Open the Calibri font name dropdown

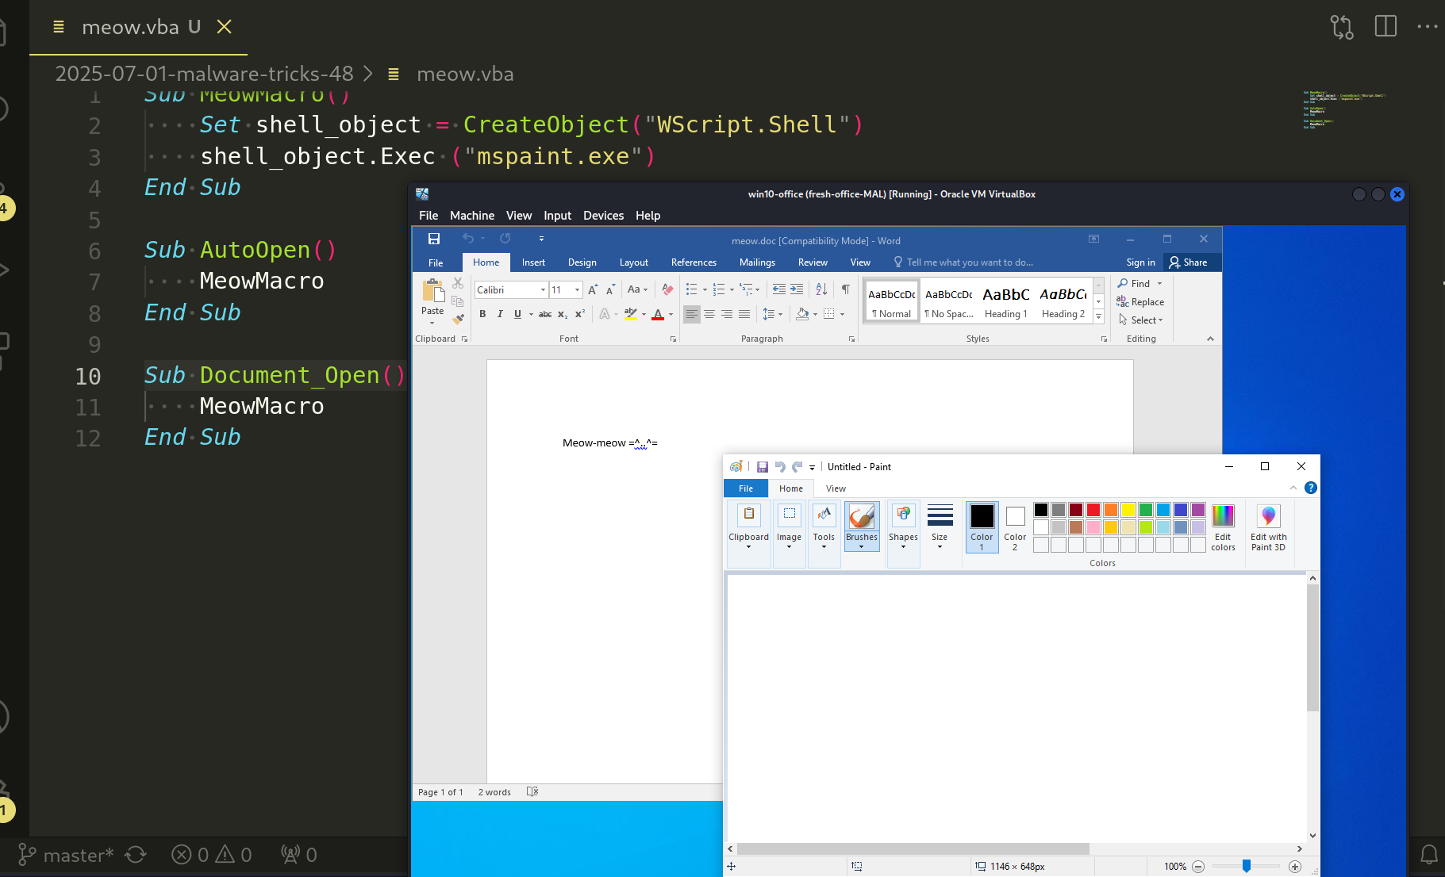point(543,290)
